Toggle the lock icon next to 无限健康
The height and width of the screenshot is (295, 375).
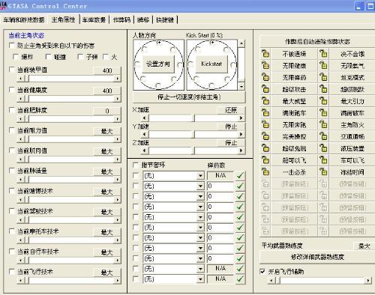point(265,66)
